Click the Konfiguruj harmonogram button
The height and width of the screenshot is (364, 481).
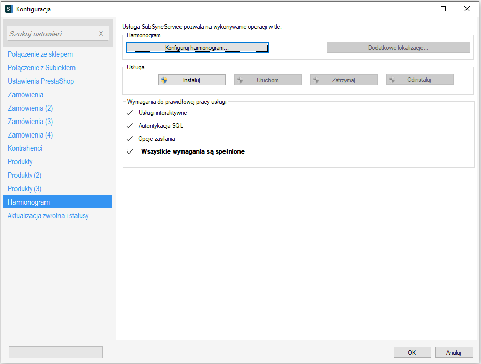pos(197,47)
